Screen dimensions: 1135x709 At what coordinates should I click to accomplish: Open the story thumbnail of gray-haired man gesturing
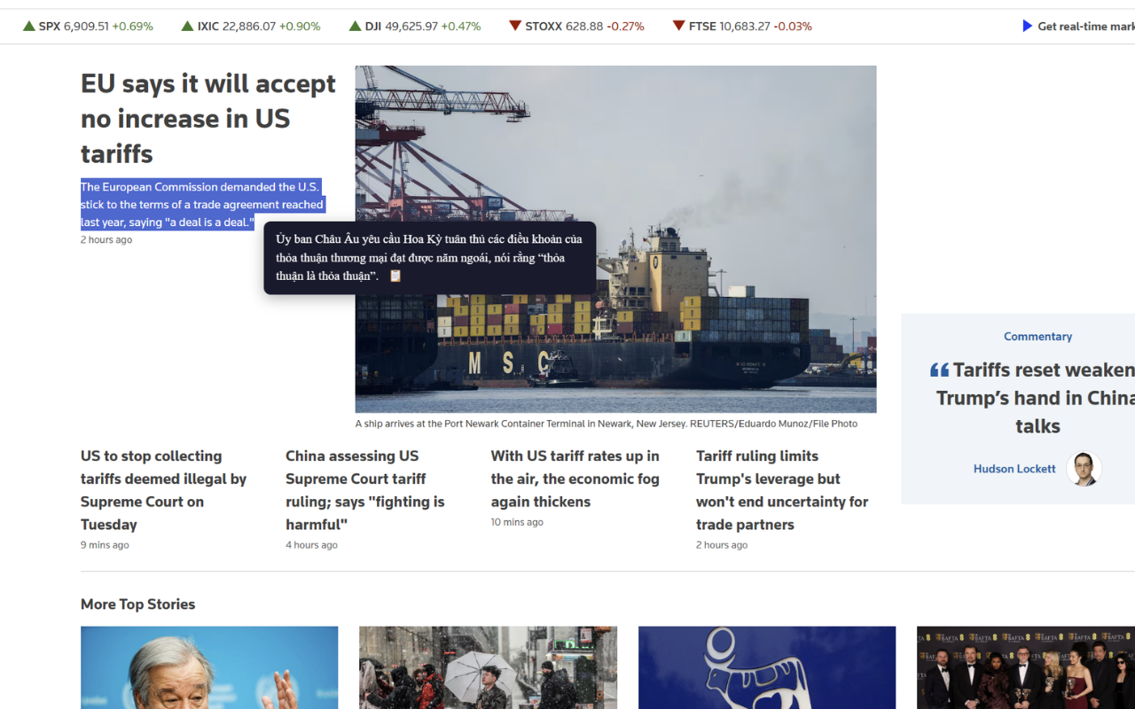click(x=209, y=667)
